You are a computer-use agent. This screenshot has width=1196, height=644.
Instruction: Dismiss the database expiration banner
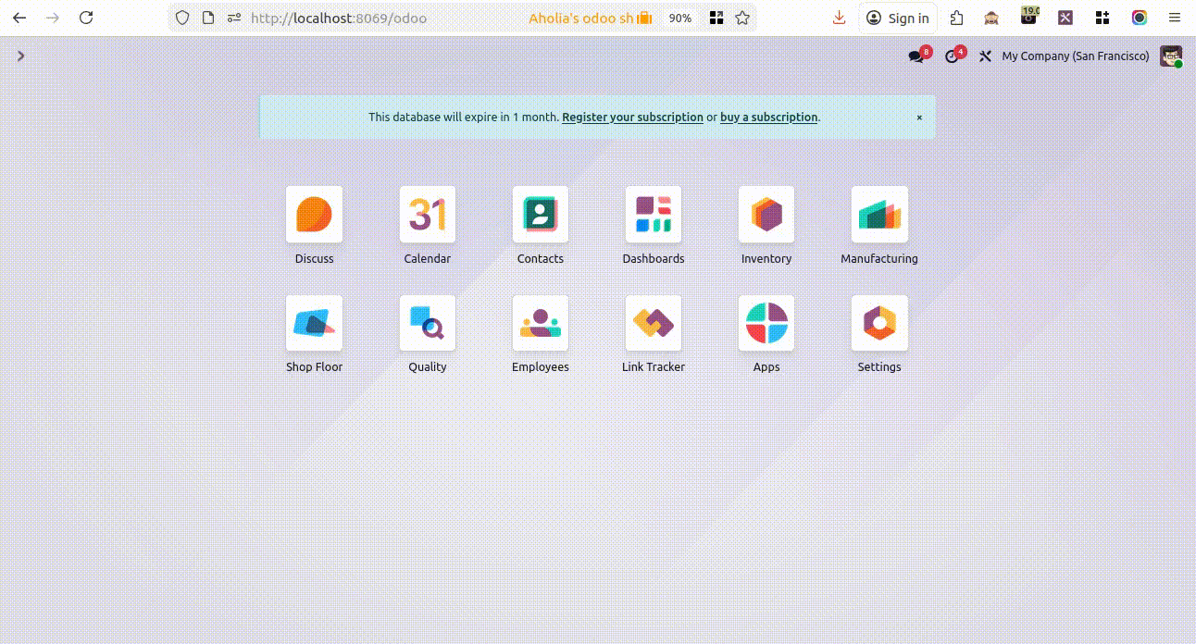tap(919, 118)
